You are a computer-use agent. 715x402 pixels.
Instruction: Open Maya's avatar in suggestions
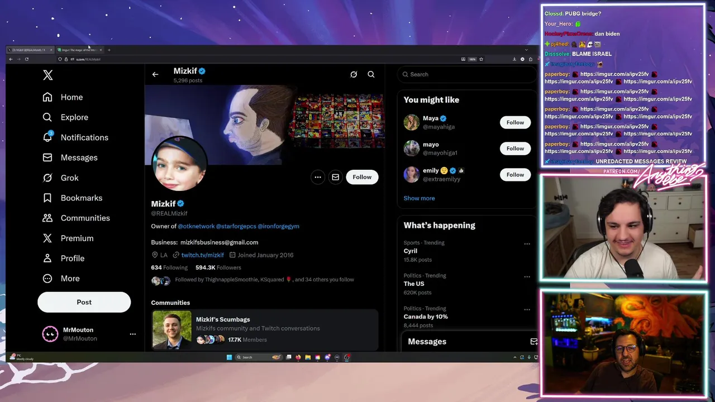tap(412, 122)
